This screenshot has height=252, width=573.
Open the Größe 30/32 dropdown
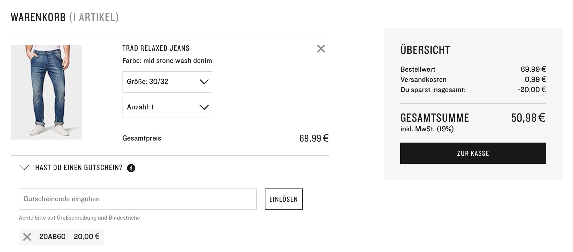point(167,82)
